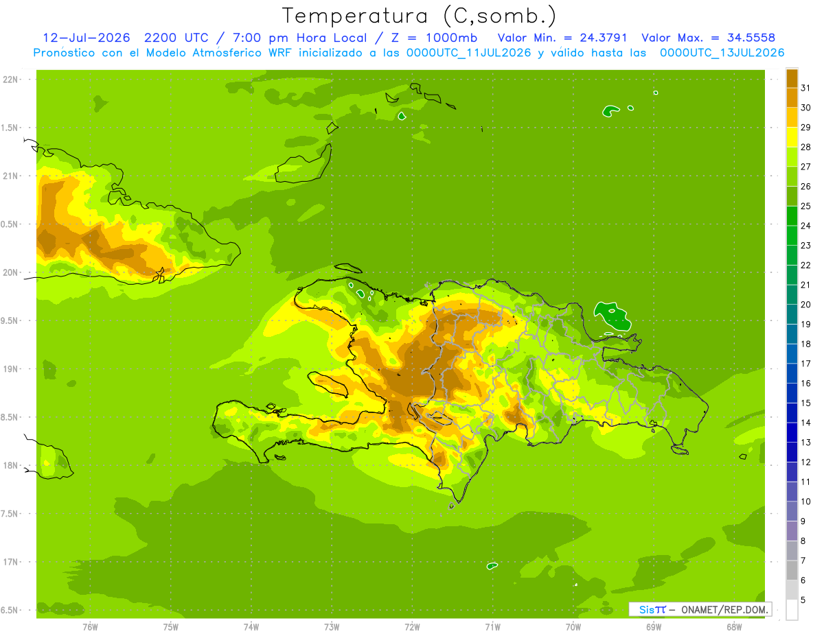Click legend value '25'

[805, 206]
